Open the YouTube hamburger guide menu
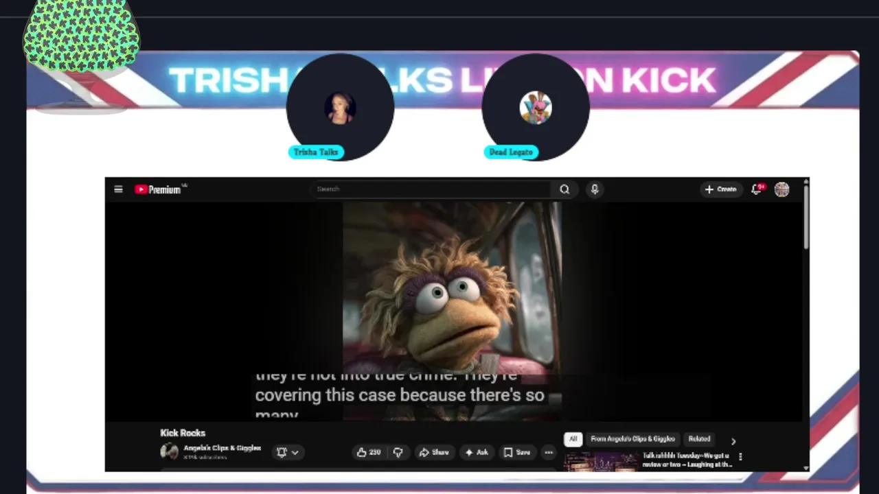This screenshot has width=879, height=494. coord(118,189)
